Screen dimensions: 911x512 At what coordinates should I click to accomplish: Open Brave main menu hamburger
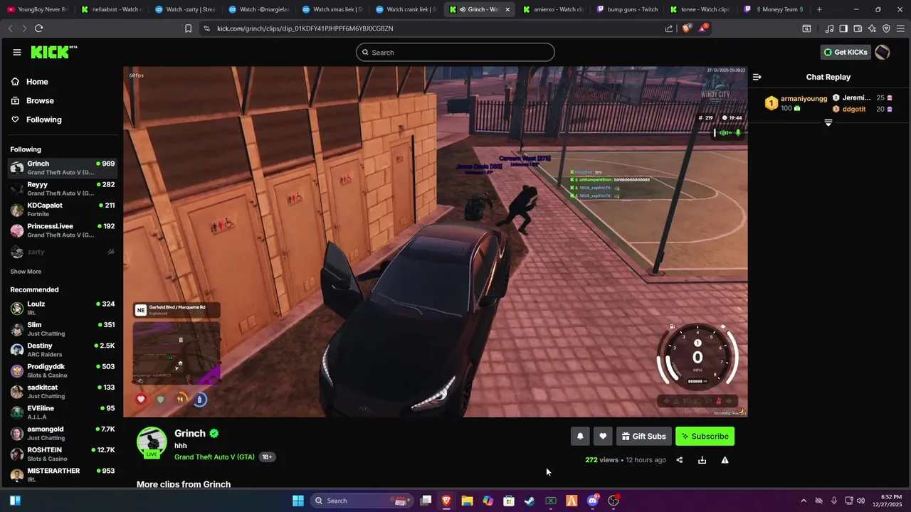coord(900,28)
